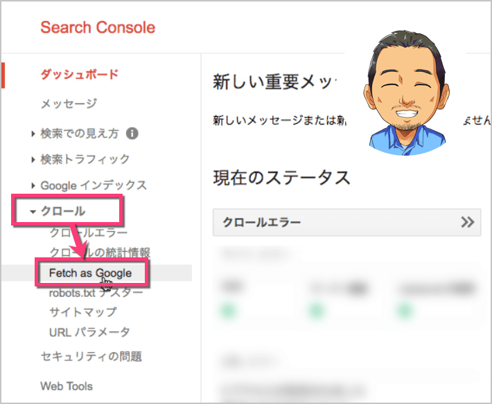Click the cartoon avatar illustration

point(406,93)
